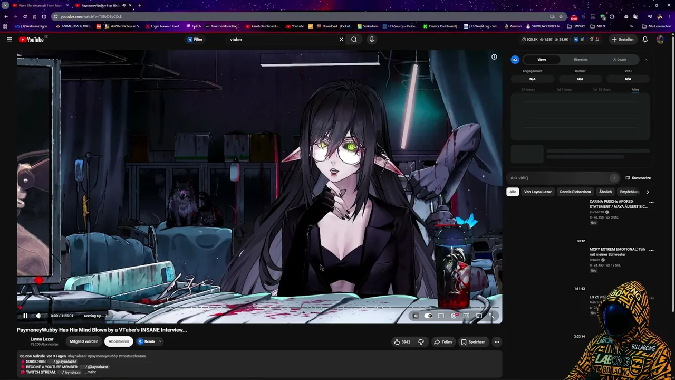The image size is (675, 380).
Task: Open more actions menu below video
Action: [497, 342]
